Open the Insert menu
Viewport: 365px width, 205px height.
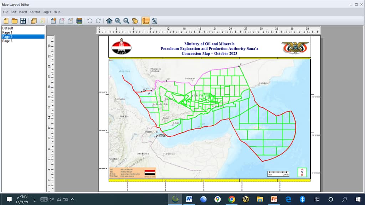(x=23, y=12)
